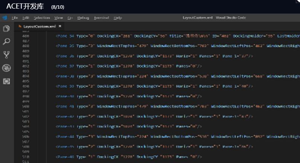Open the File menu
The width and height of the screenshot is (300, 163).
[x=15, y=18]
